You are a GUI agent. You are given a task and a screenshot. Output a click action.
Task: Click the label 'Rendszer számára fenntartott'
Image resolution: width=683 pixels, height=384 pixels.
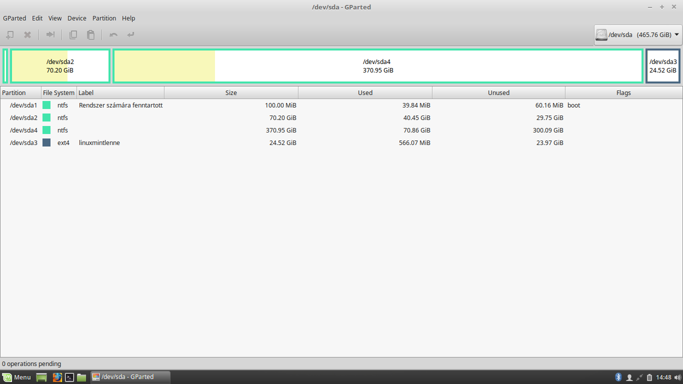coord(120,105)
